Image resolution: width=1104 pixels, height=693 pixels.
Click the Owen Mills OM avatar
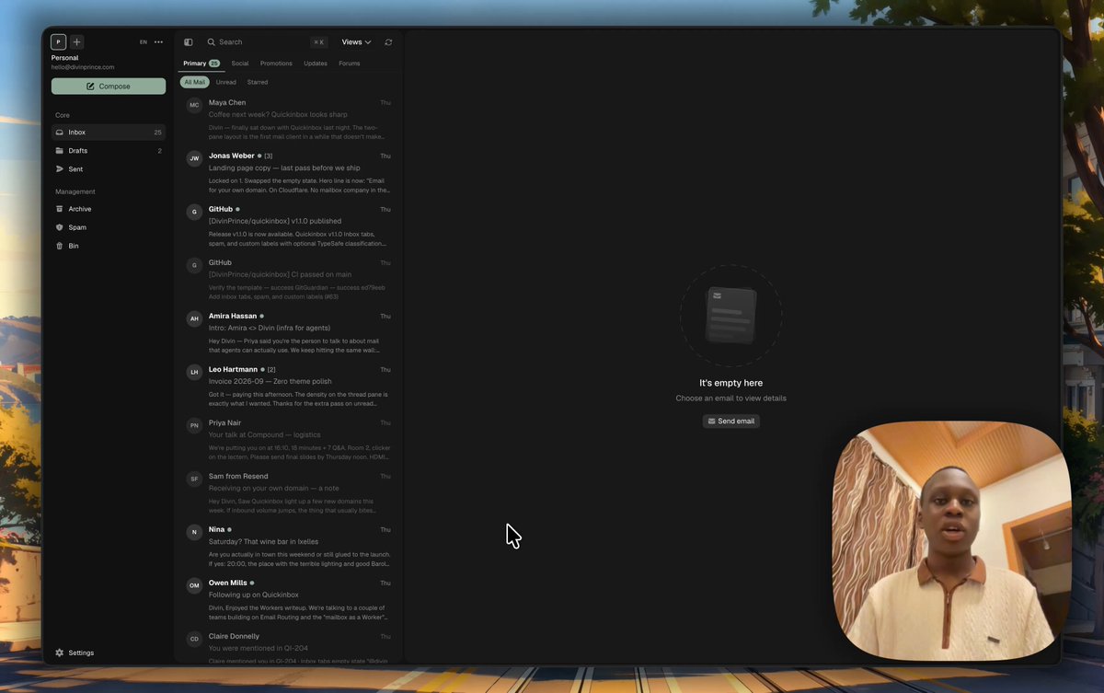[194, 585]
